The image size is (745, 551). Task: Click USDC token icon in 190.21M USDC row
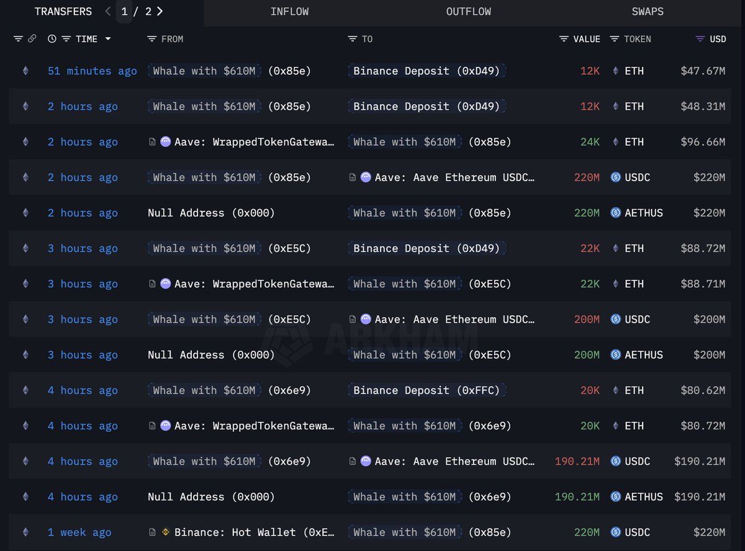pyautogui.click(x=616, y=461)
